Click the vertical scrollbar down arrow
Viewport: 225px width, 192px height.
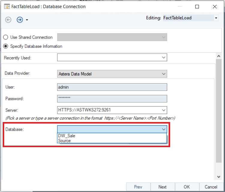[219, 177]
